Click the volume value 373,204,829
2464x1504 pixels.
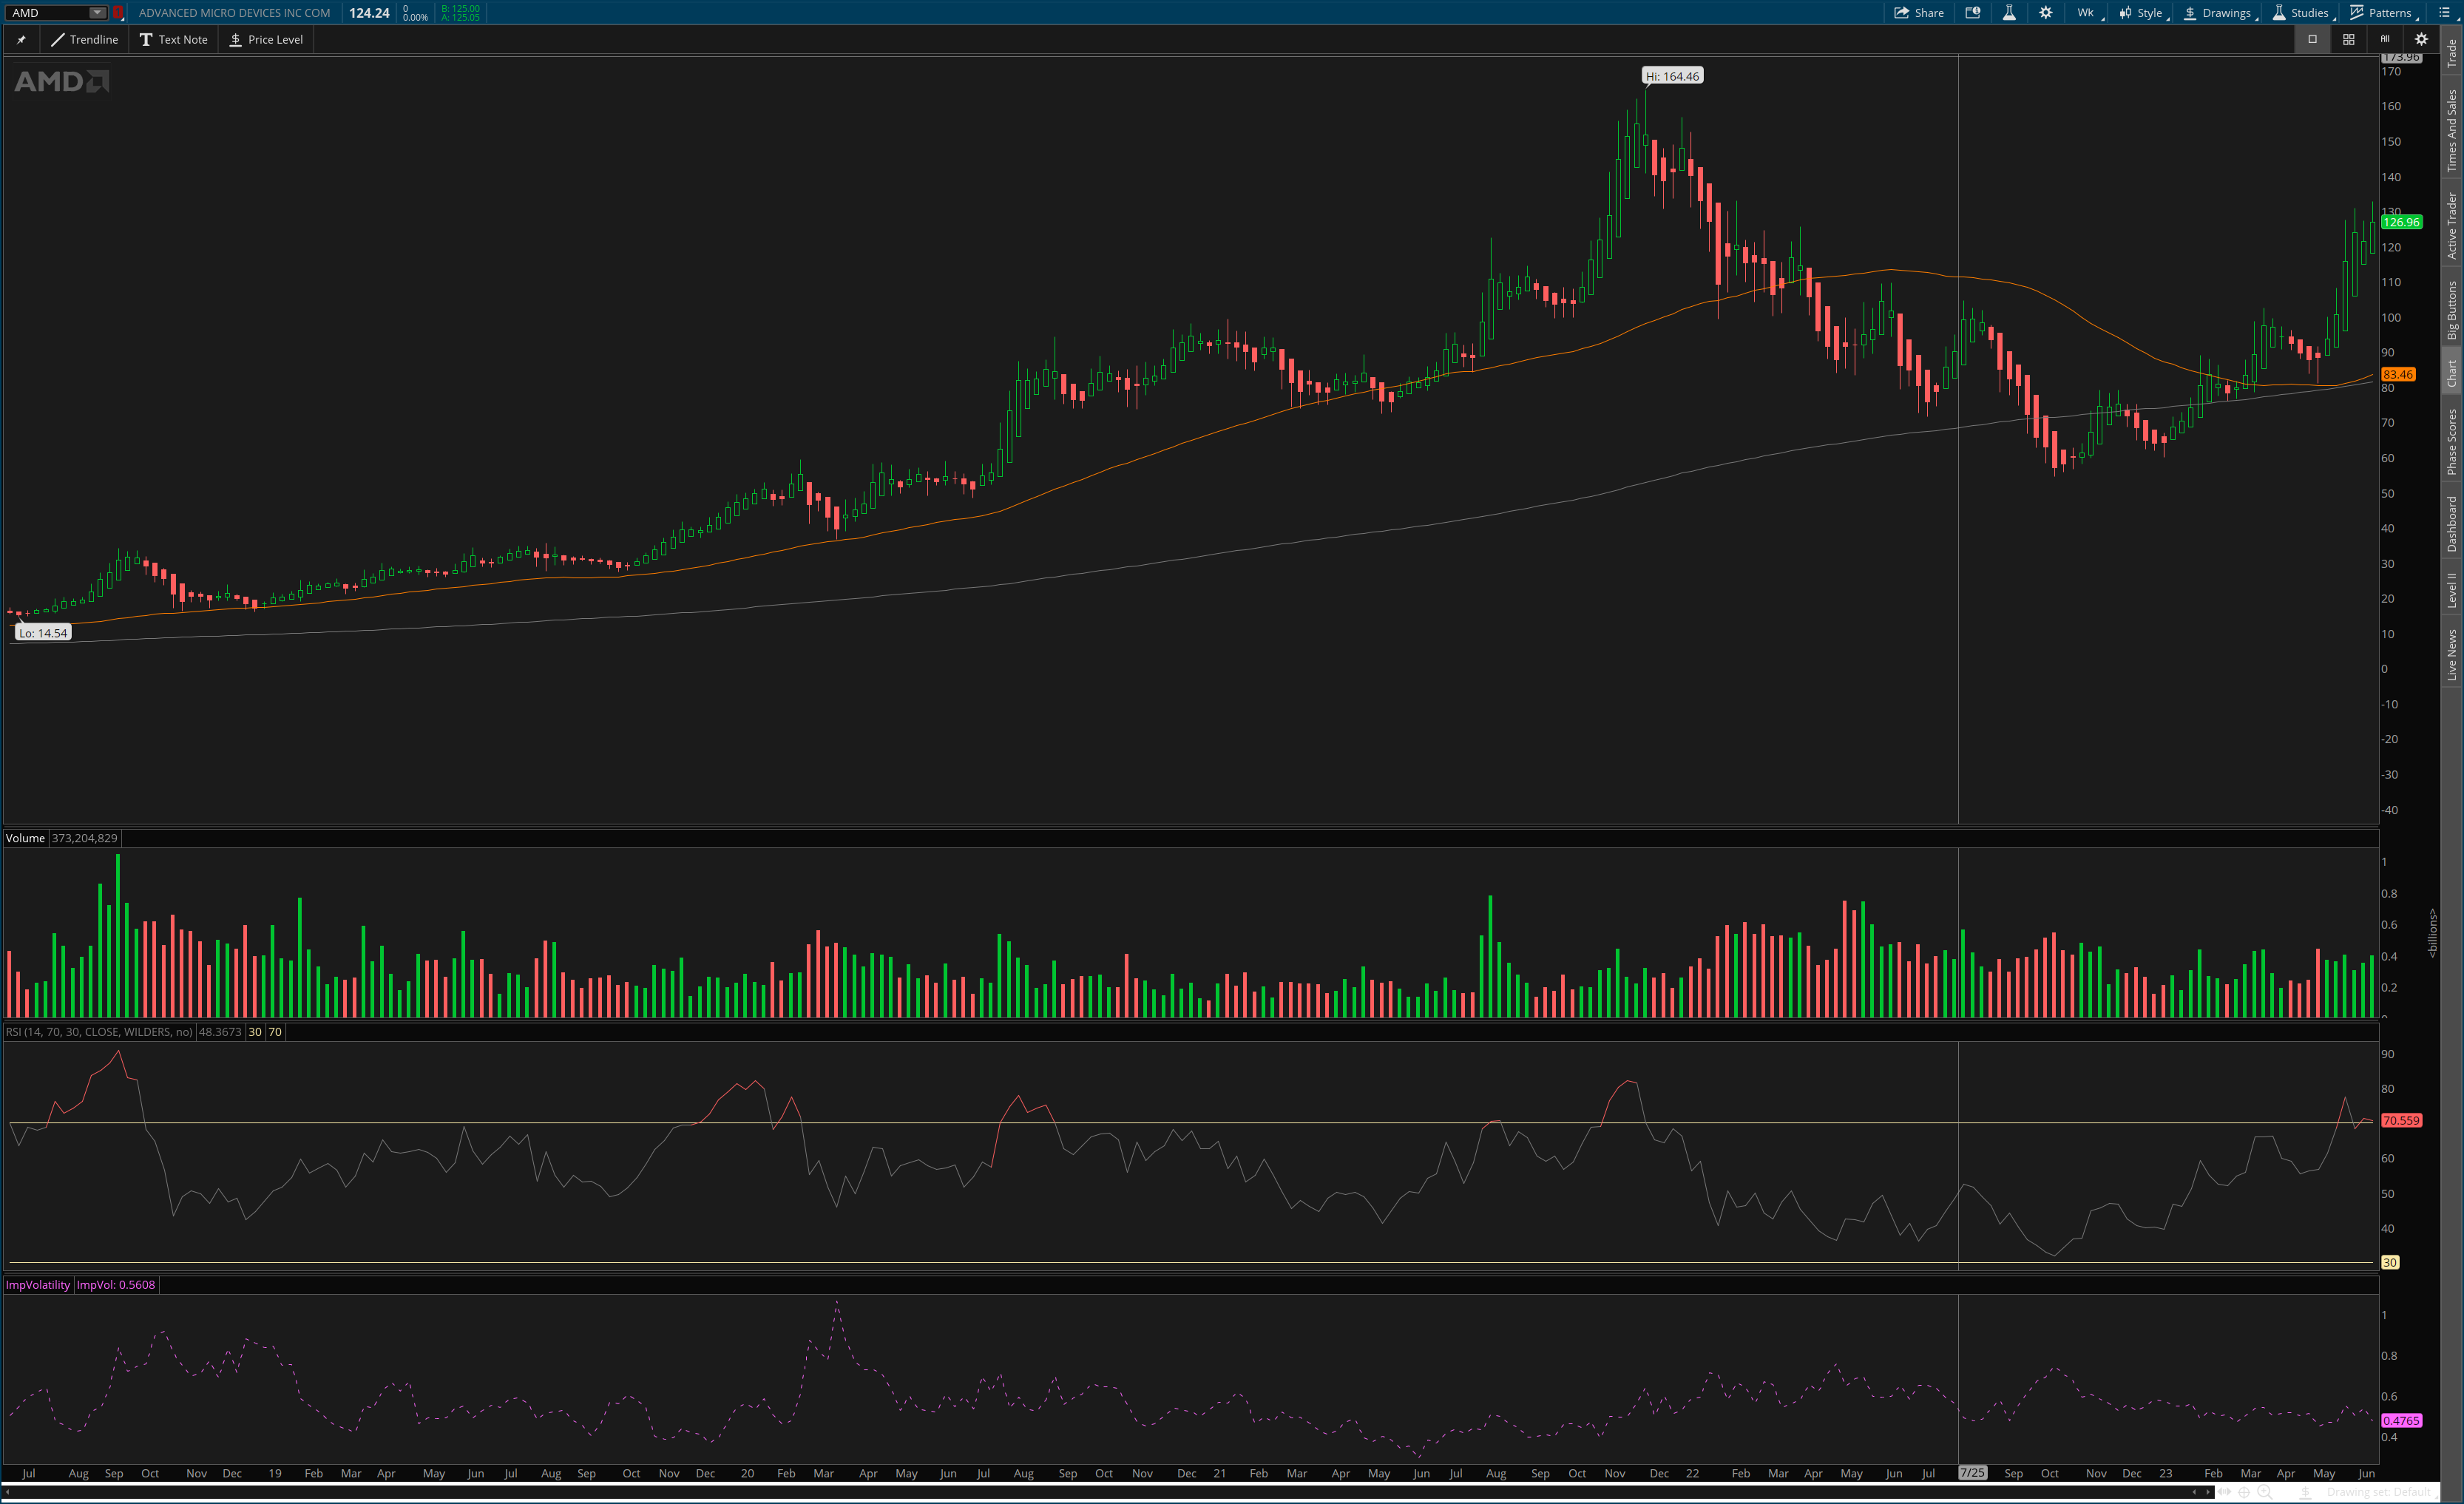pos(85,838)
